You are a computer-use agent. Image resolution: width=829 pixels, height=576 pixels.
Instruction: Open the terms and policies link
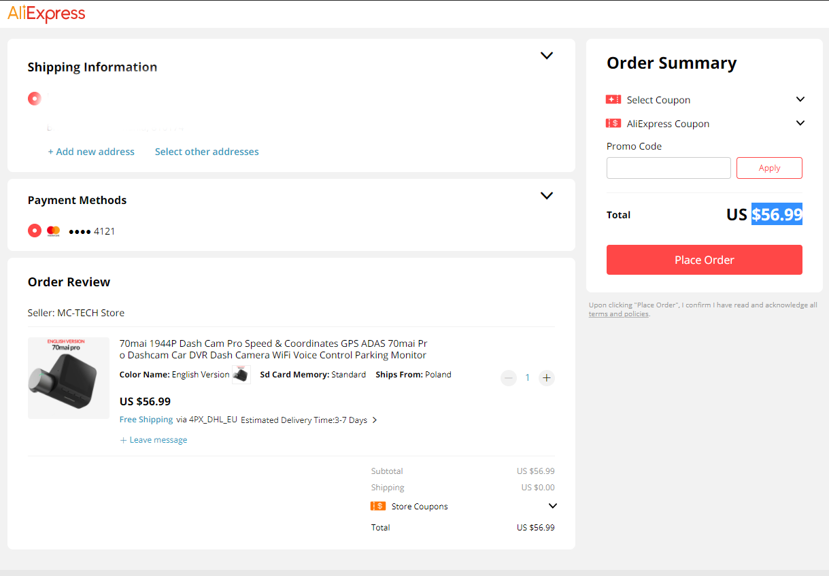tap(619, 314)
